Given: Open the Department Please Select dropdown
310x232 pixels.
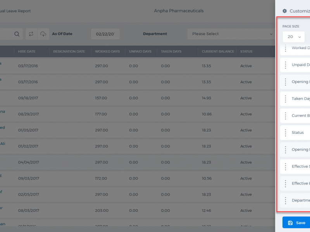Looking at the screenshot, I should click(x=231, y=34).
